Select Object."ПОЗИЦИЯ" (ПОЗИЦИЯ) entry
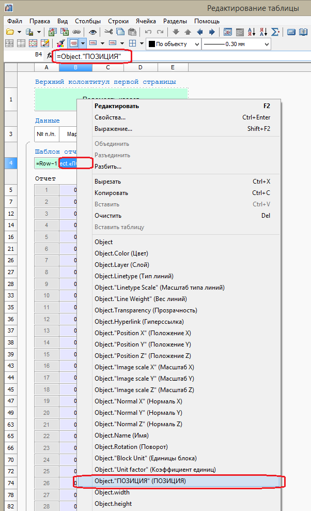The height and width of the screenshot is (511, 311). point(179,481)
